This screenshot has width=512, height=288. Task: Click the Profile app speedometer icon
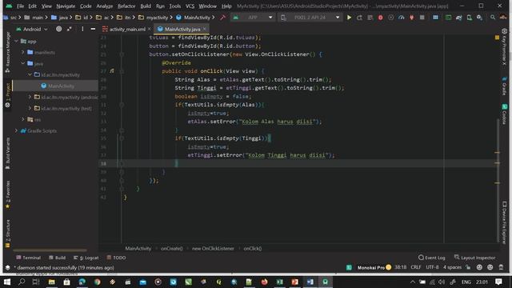click(x=402, y=18)
